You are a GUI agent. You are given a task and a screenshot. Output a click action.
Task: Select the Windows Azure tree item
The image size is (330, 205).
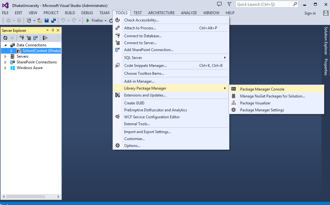(30, 68)
